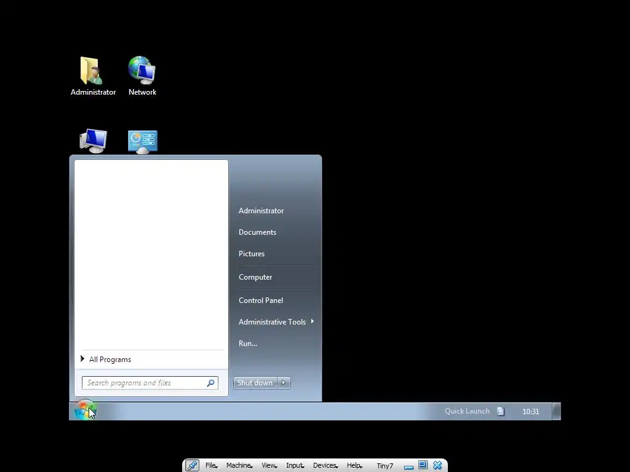Open the Machine menu
The width and height of the screenshot is (630, 472).
point(239,465)
